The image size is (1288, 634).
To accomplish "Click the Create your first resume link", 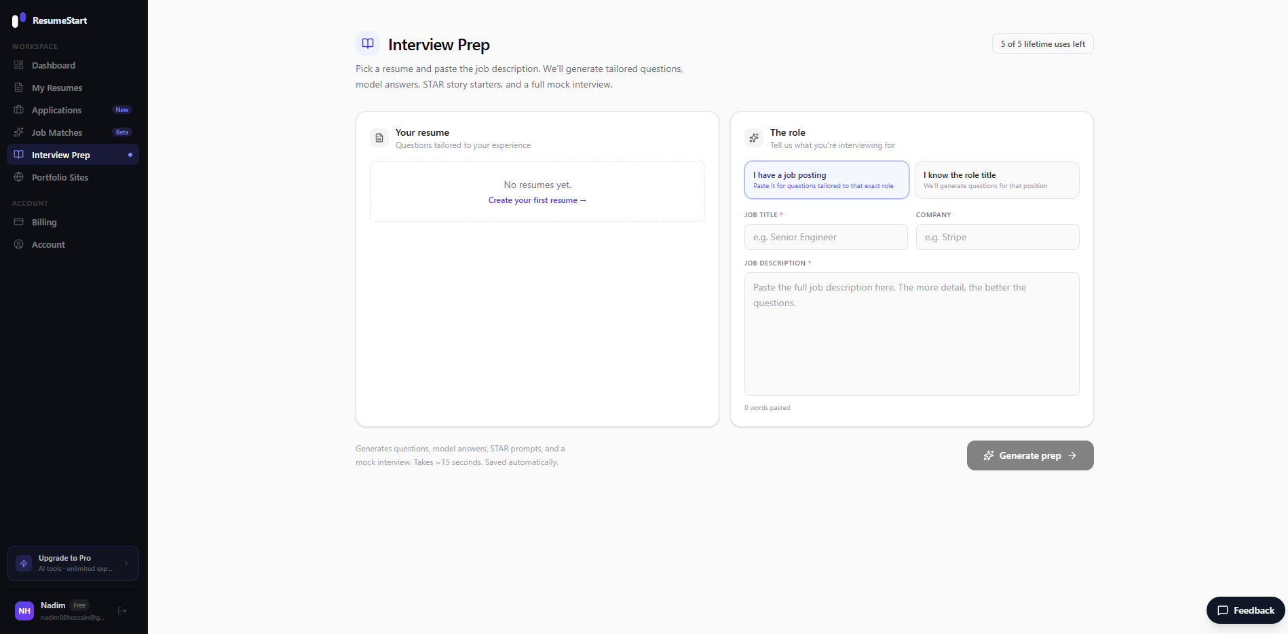I will pyautogui.click(x=537, y=200).
